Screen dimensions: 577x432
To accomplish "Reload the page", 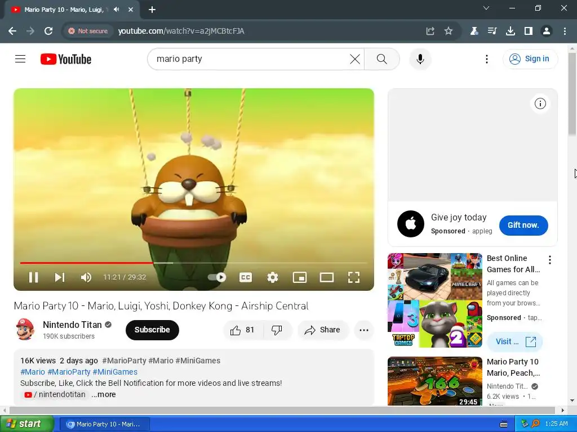I will [48, 31].
